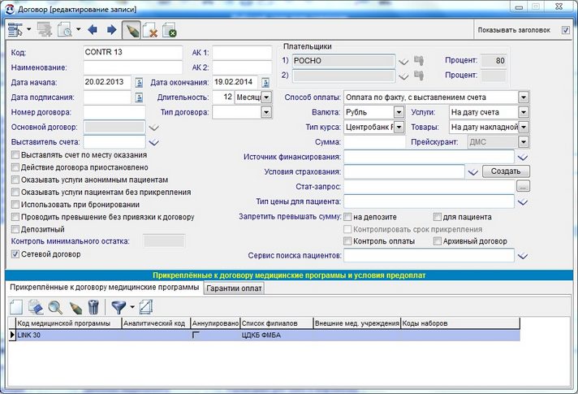This screenshot has height=394, width=578.
Task: Click lookup checkmark for Условия страхования
Action: (x=473, y=172)
